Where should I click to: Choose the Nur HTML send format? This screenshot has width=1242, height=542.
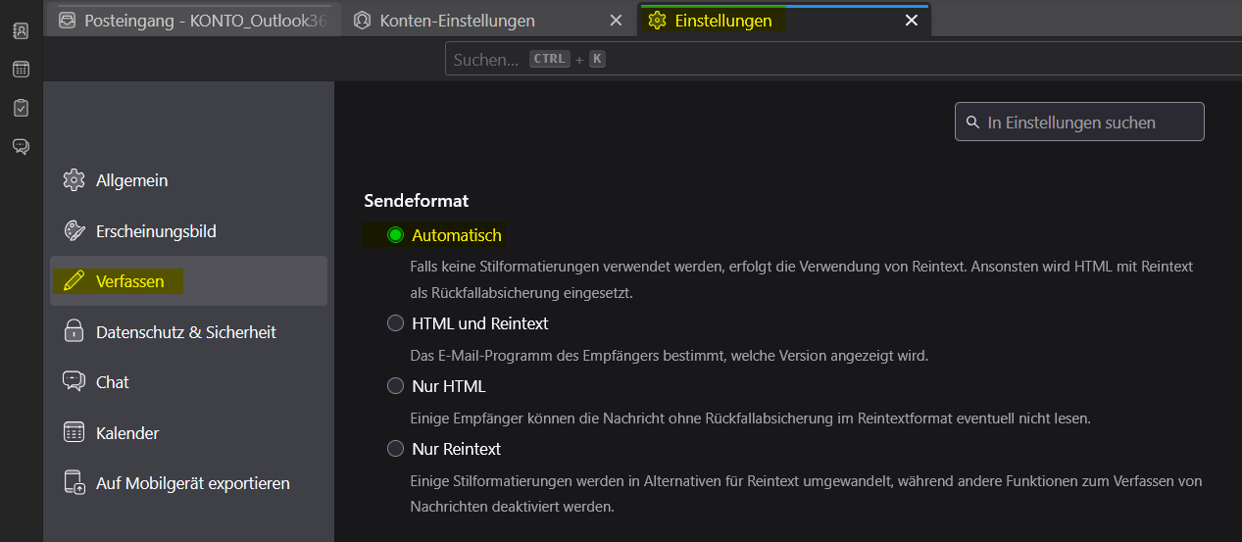396,386
